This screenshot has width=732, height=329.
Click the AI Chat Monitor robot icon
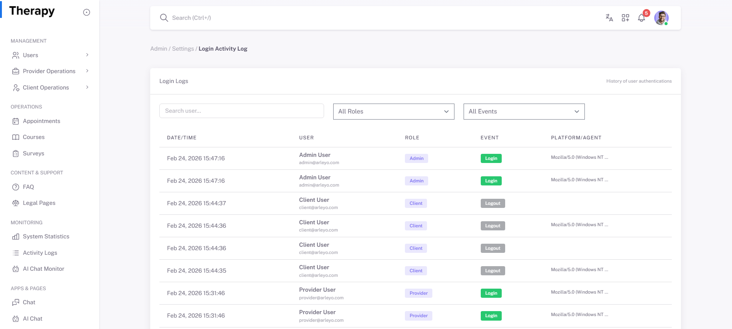(x=16, y=269)
